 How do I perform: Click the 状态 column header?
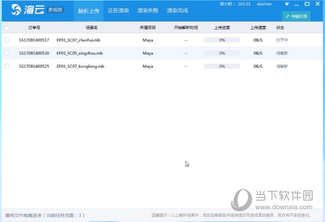coord(280,28)
